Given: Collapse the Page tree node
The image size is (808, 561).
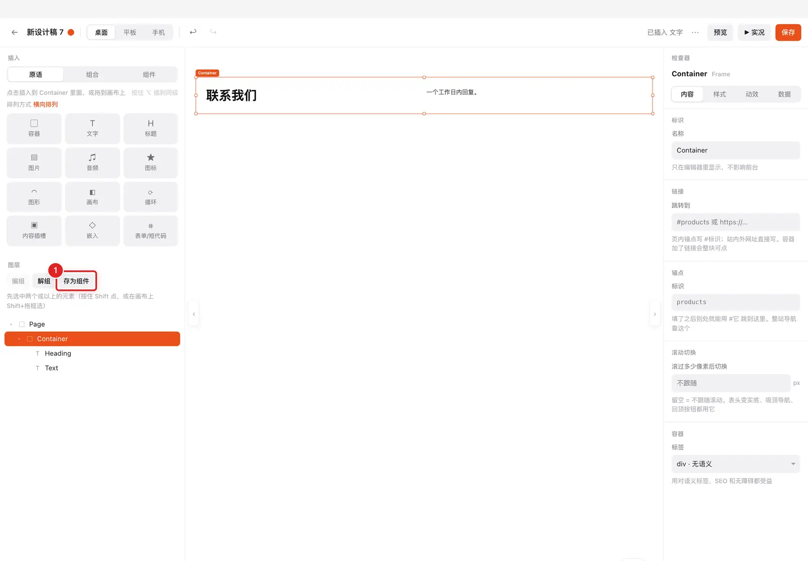Looking at the screenshot, I should (11, 324).
